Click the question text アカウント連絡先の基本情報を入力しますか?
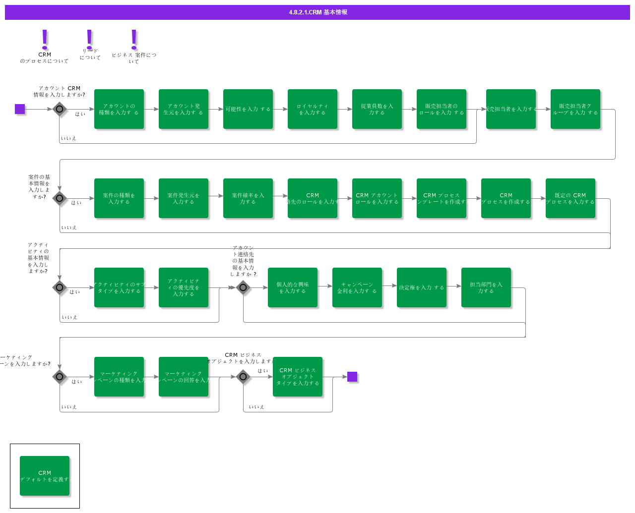This screenshot has width=635, height=513. [x=243, y=261]
